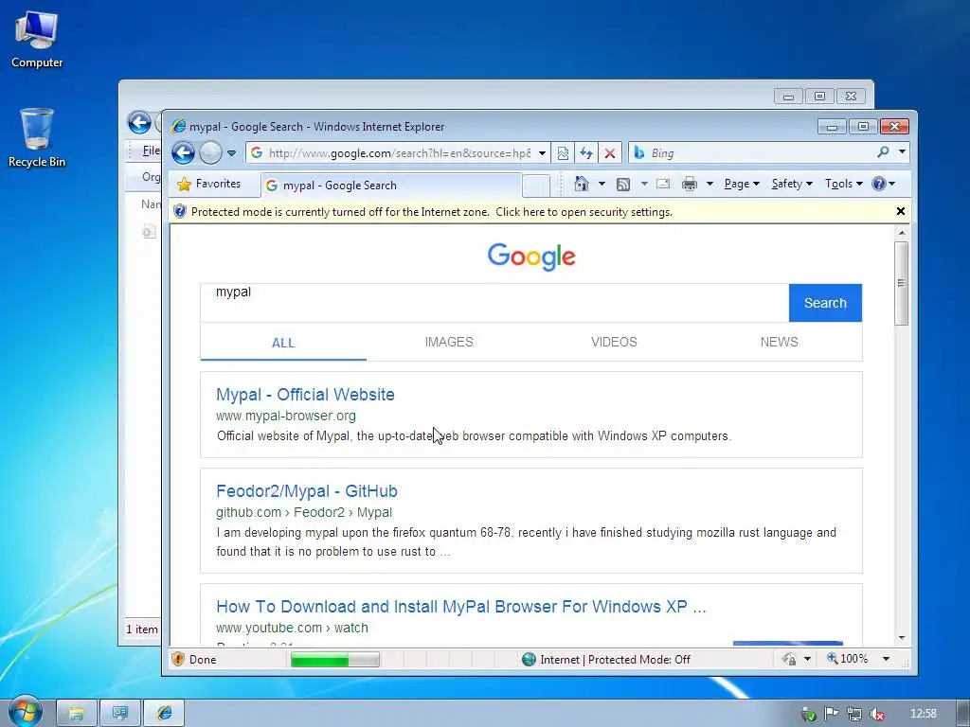970x727 pixels.
Task: Click the RSS Feeds icon
Action: point(623,185)
